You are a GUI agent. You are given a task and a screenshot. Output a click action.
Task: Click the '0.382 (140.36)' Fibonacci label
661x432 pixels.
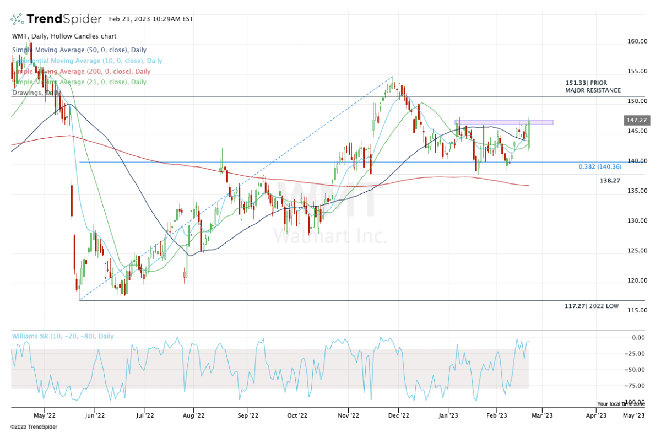[x=599, y=167]
